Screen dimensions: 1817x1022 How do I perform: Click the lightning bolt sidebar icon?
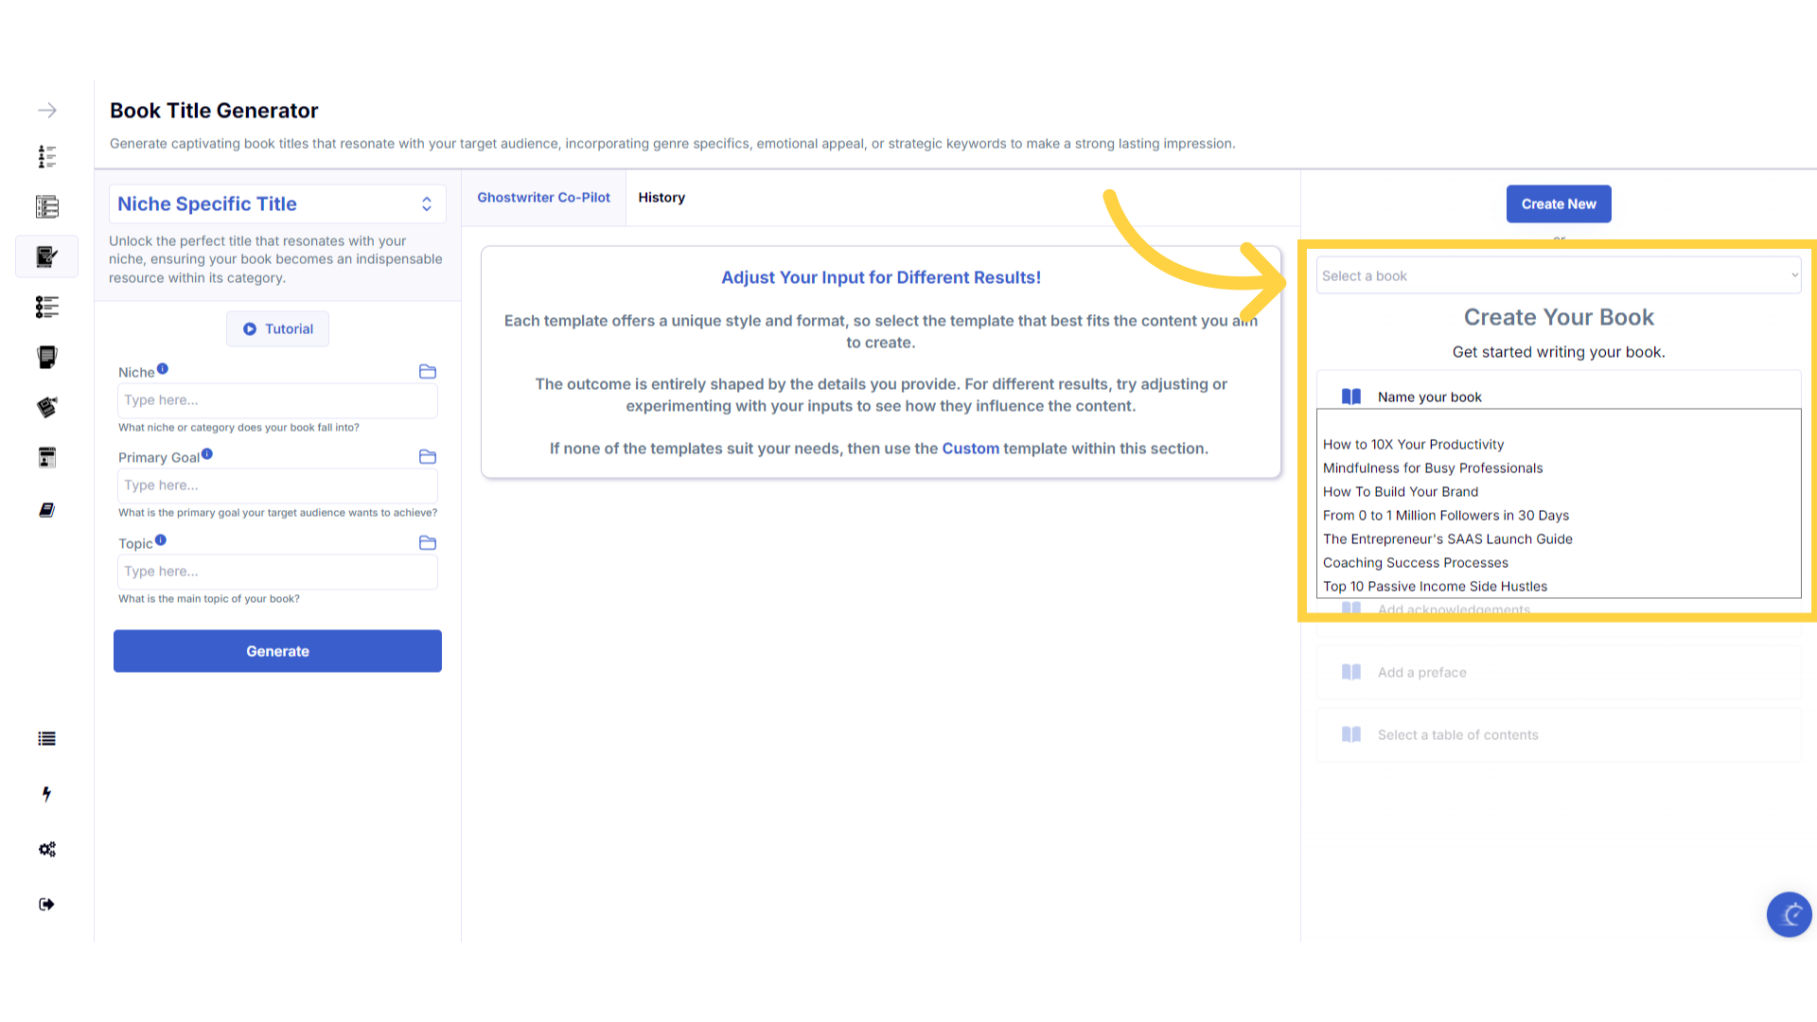[x=47, y=794]
